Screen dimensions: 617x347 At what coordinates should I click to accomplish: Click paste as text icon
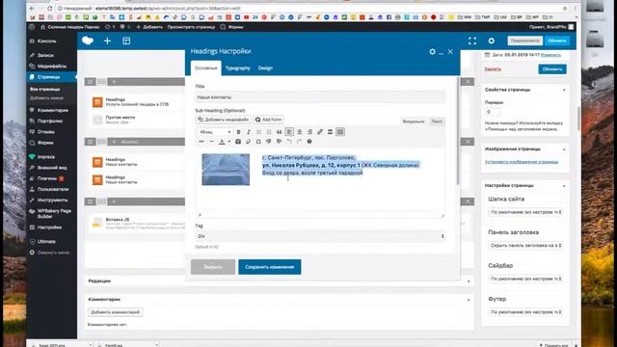click(x=238, y=142)
